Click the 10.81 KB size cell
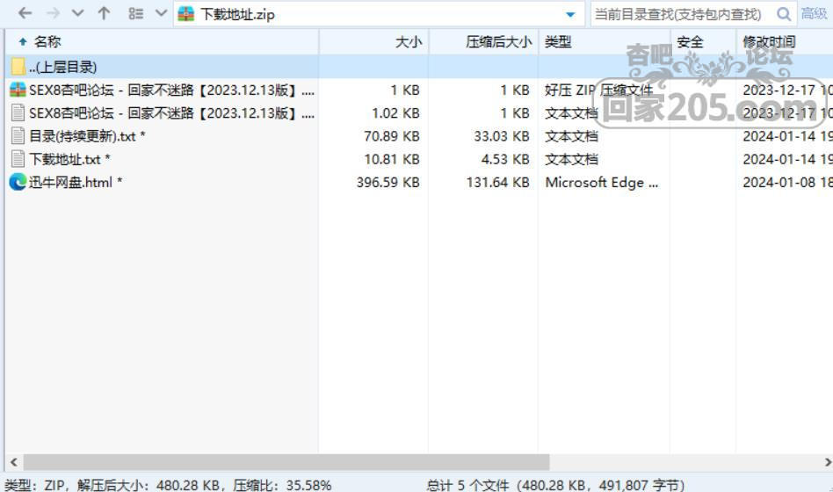Screen dimensions: 833x492 coord(392,159)
